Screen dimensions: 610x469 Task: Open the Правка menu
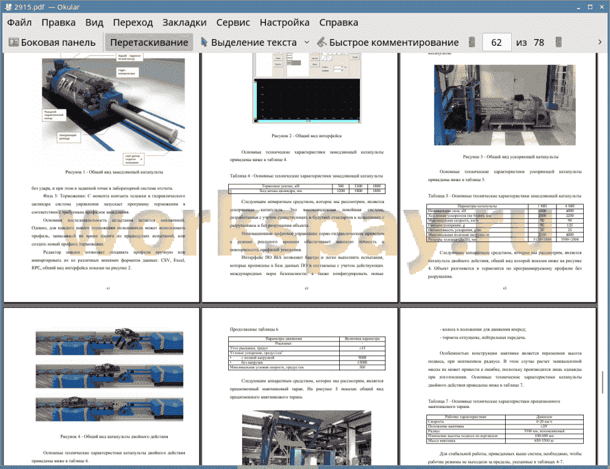tap(59, 23)
